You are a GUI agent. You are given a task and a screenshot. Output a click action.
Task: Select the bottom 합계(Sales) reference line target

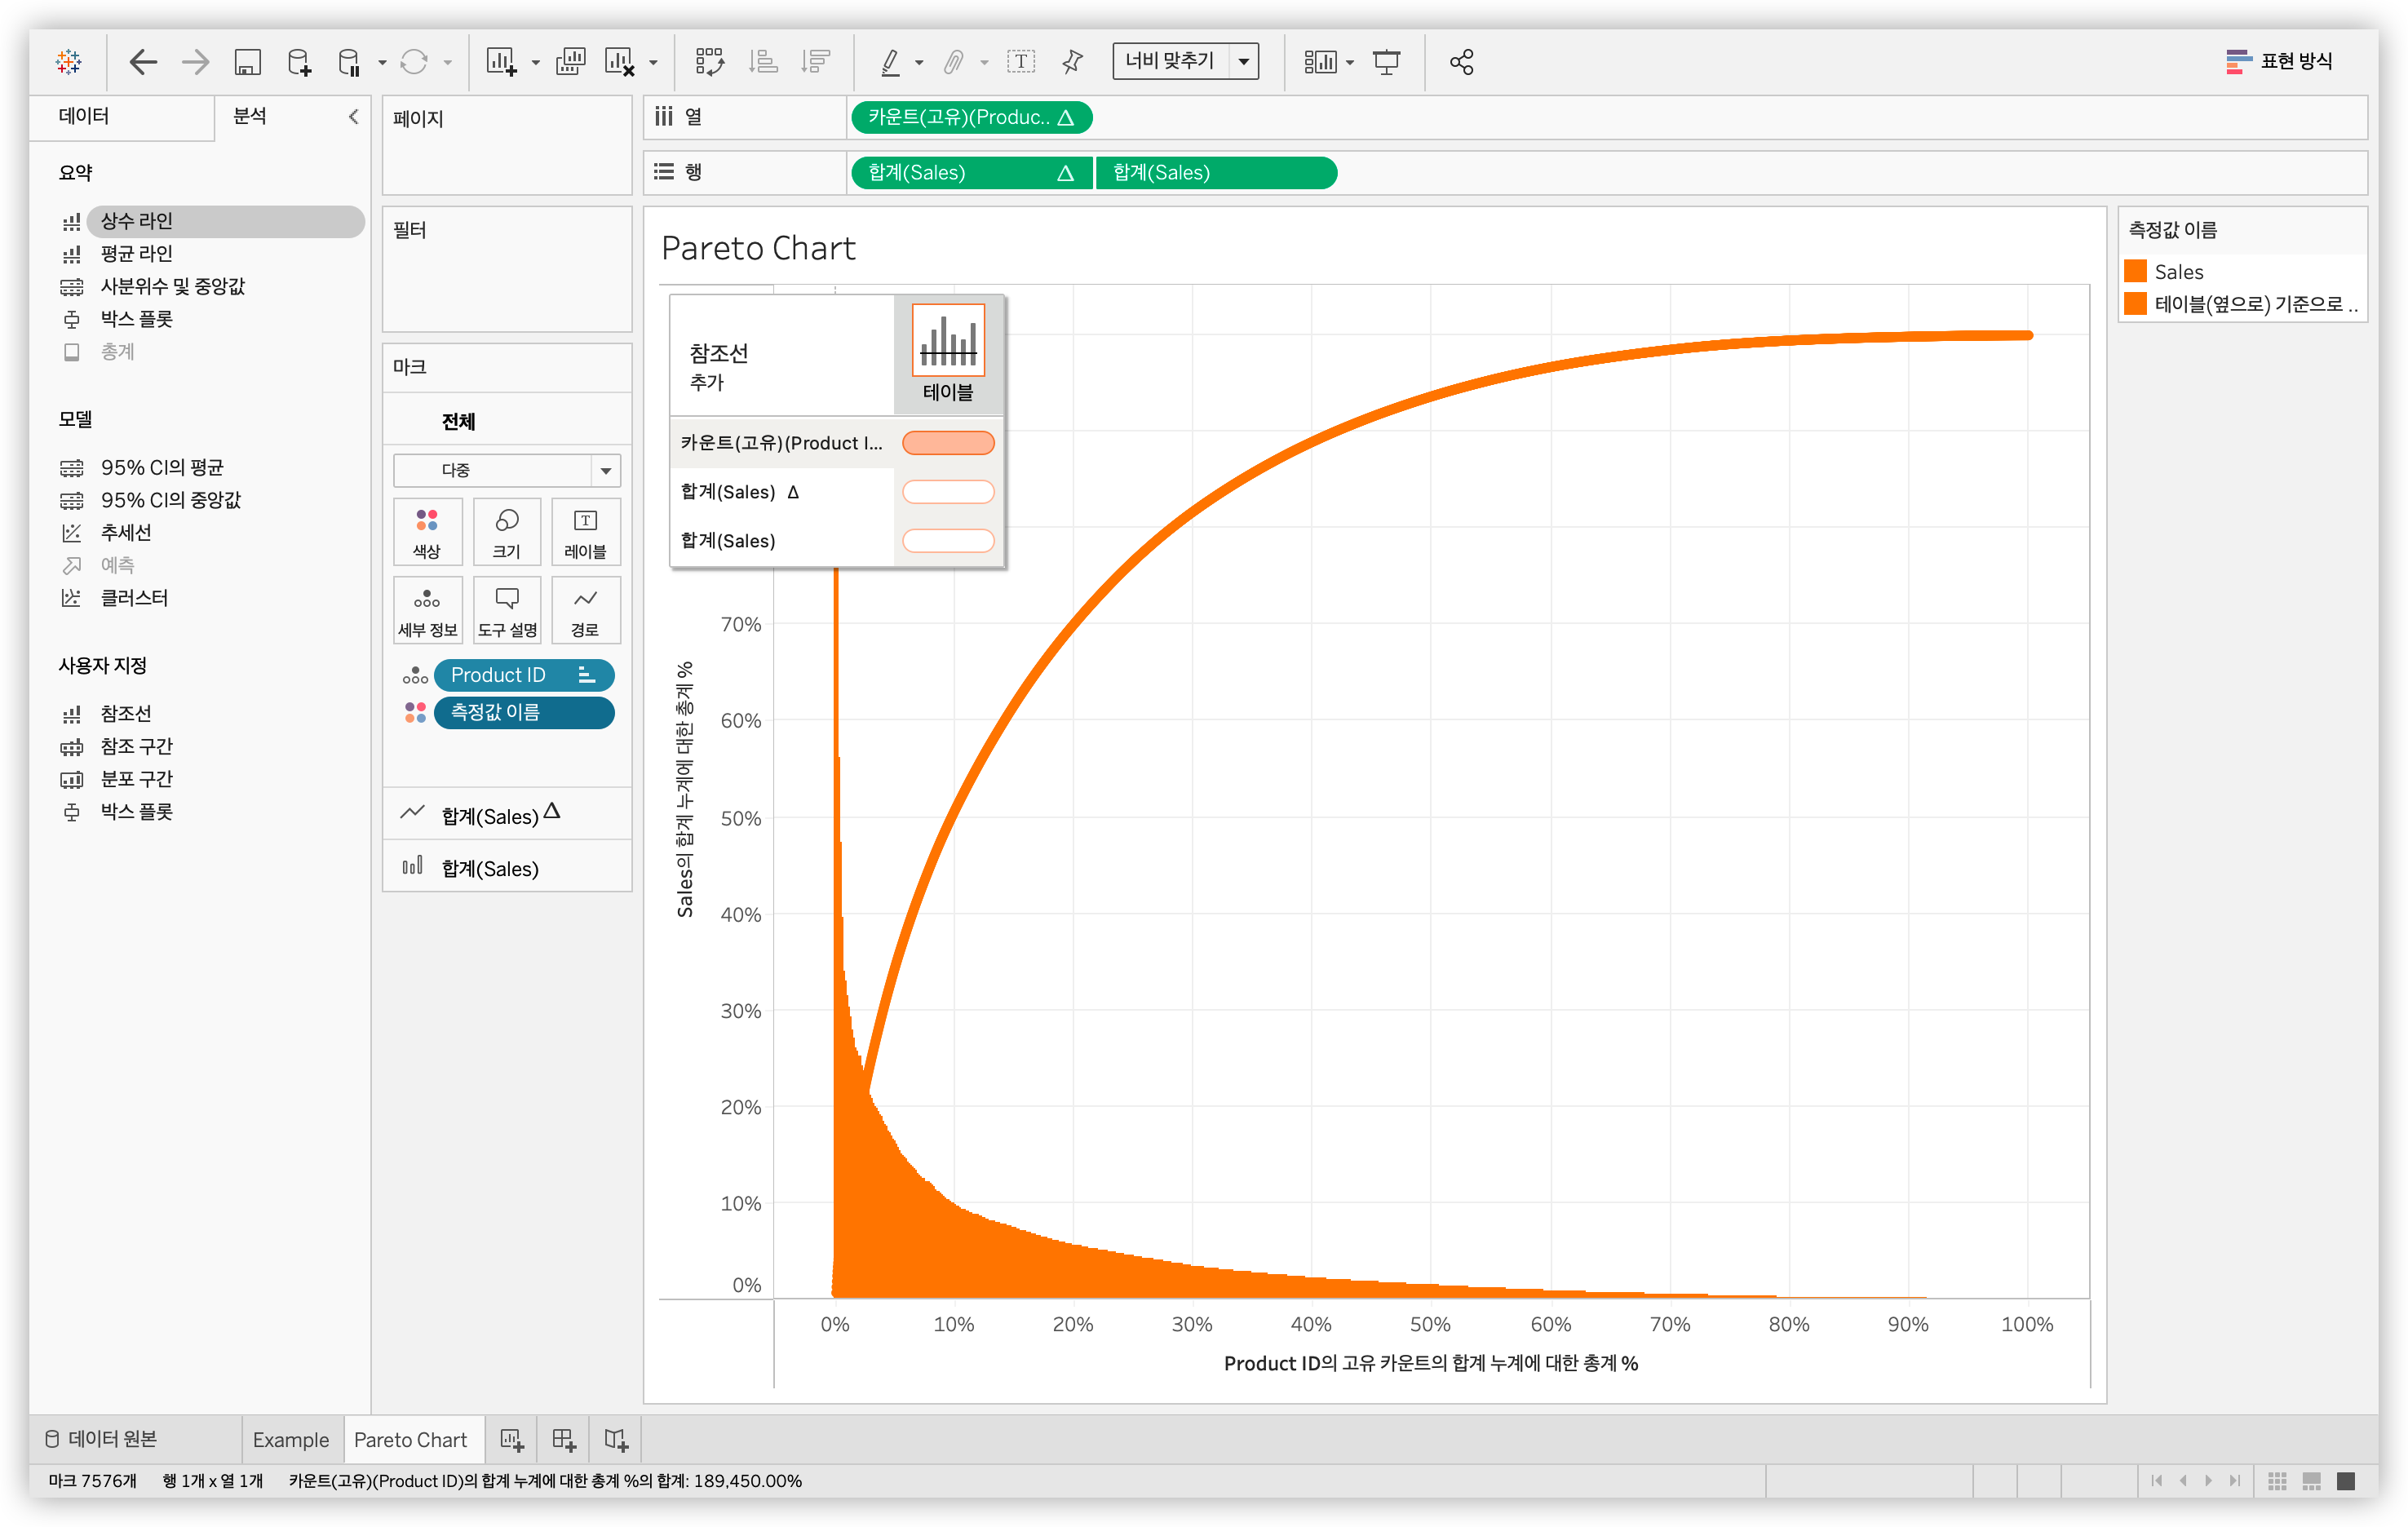(947, 541)
